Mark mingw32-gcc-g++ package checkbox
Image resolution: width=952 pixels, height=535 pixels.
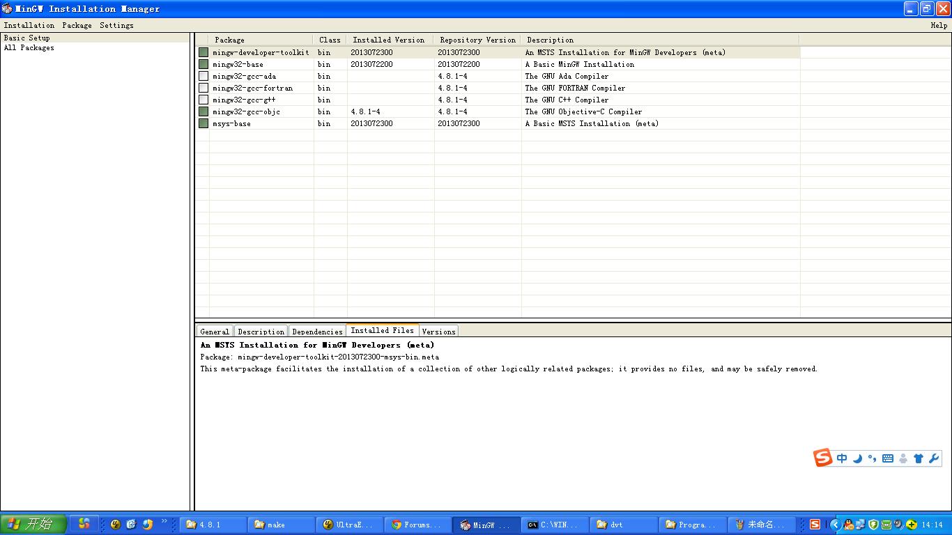click(204, 100)
